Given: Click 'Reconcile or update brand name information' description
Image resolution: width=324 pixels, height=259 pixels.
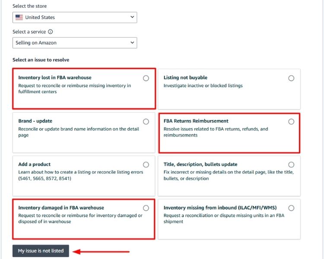Looking at the screenshot, I should (79, 132).
